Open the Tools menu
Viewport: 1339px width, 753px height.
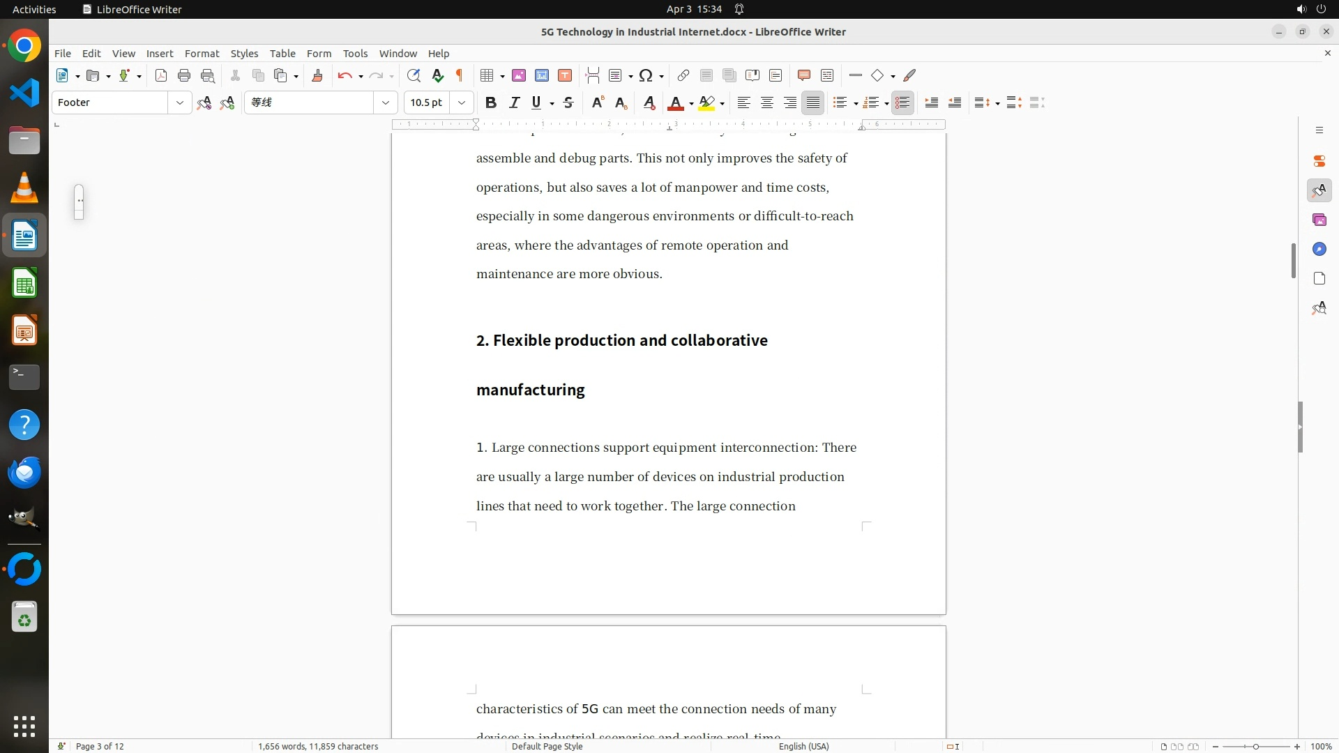[x=355, y=54]
